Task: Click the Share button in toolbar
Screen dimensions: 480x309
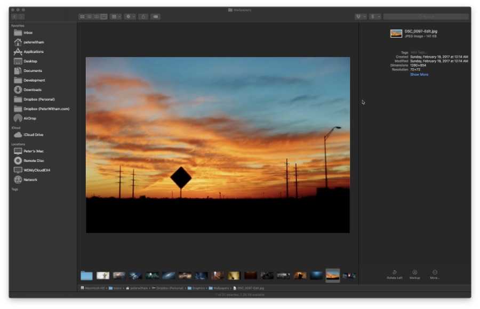Action: point(143,17)
